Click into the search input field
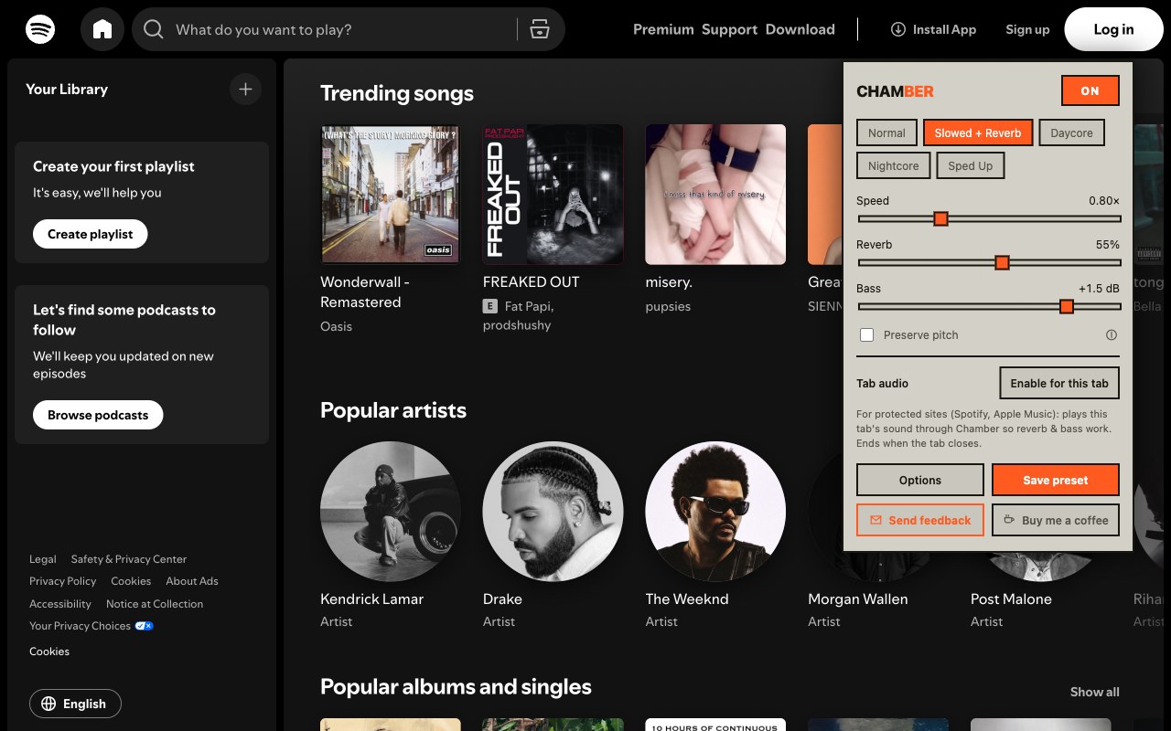The width and height of the screenshot is (1171, 731). [338, 29]
